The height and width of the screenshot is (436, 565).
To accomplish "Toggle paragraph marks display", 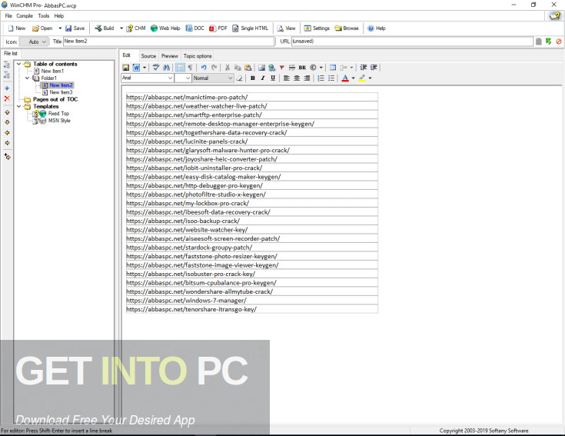I will (191, 68).
